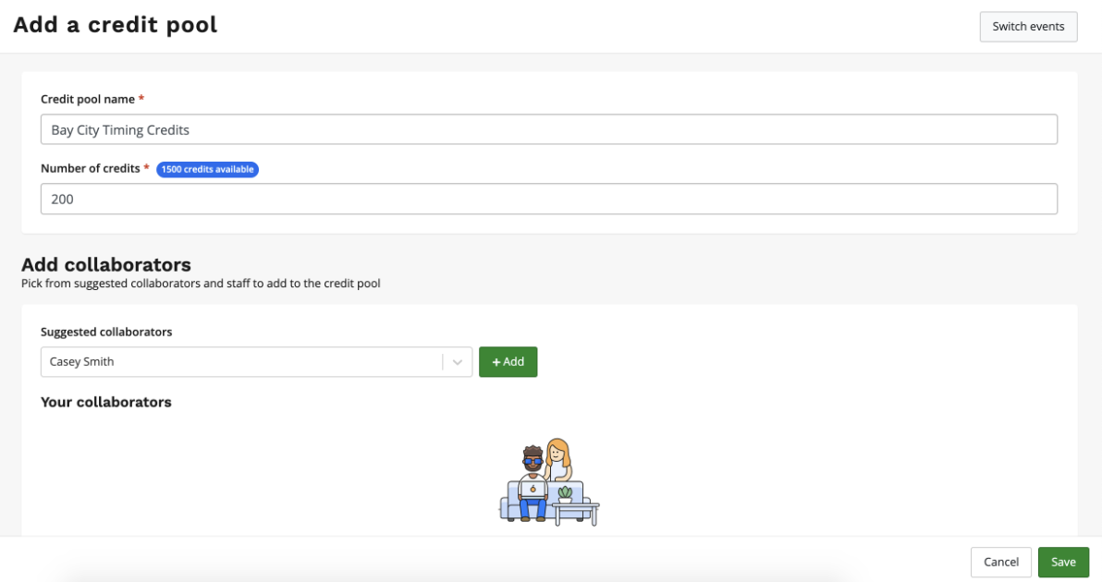Click the Add a credit pool title
The height and width of the screenshot is (582, 1102).
[x=116, y=25]
